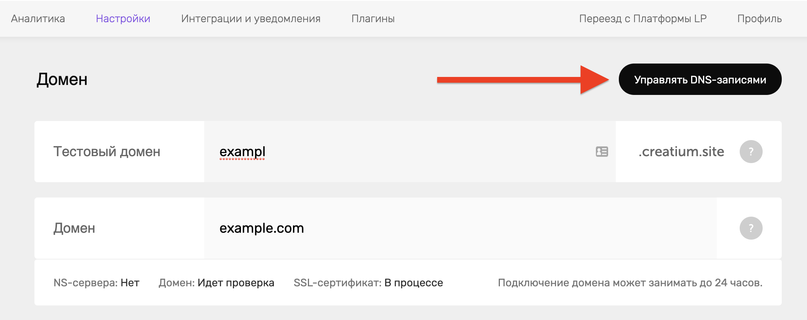This screenshot has width=807, height=320.
Task: Click the Домен section heading
Action: 62,79
